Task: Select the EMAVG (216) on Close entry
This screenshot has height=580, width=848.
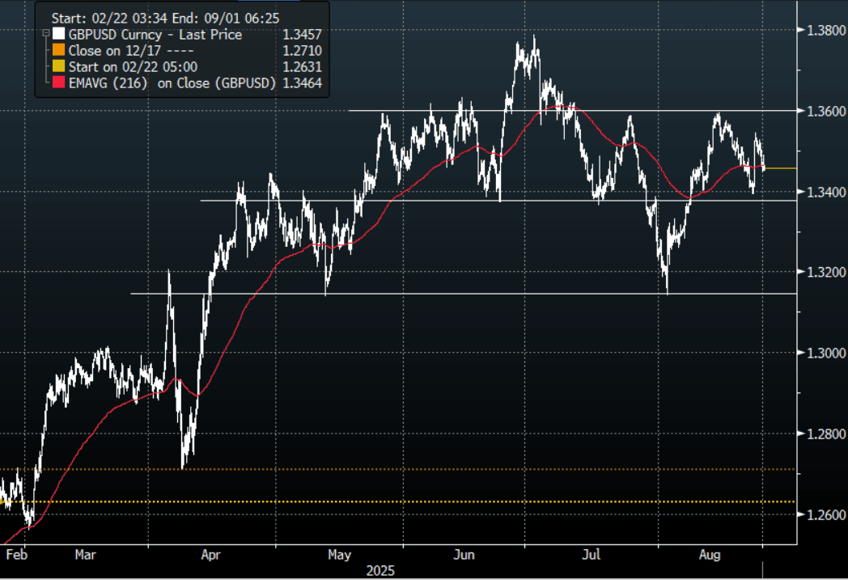Action: [x=172, y=83]
